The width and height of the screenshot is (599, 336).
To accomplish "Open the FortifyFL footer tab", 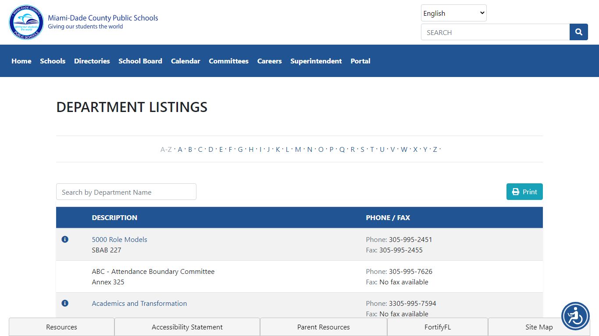I will click(438, 327).
